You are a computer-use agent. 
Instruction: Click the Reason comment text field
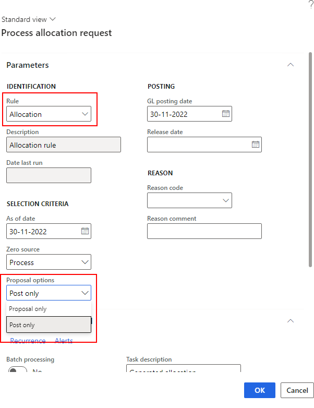click(204, 231)
